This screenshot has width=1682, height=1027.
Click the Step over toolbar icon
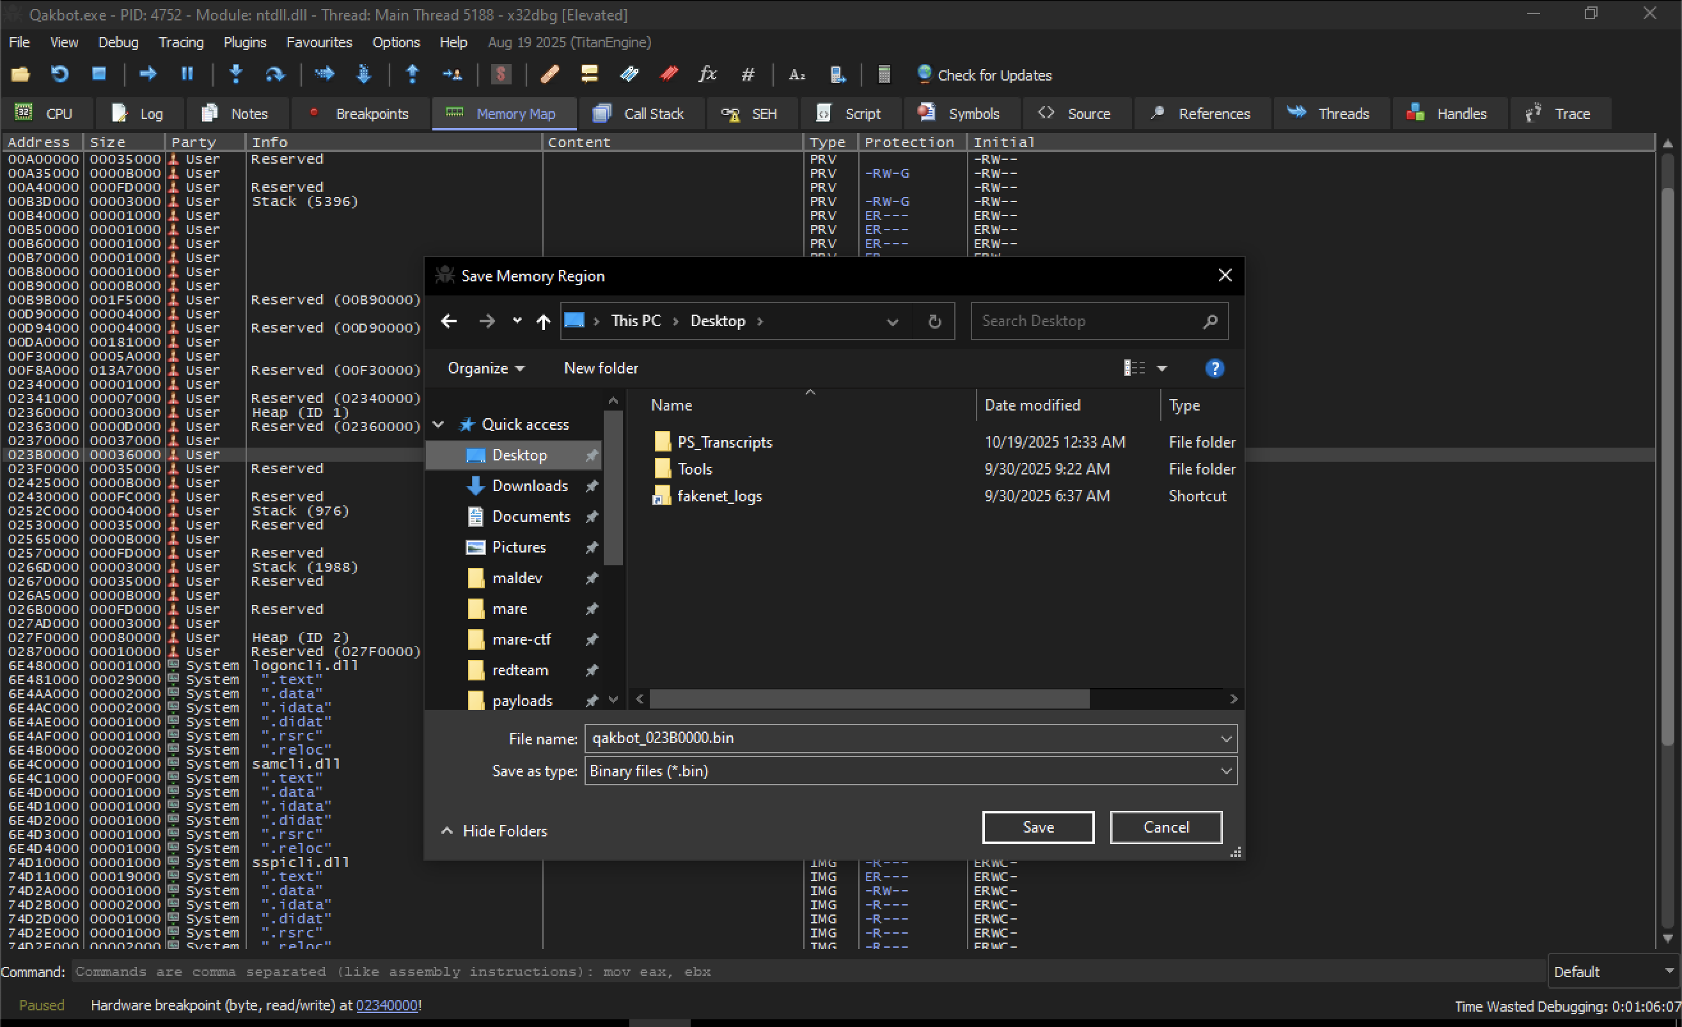pyautogui.click(x=275, y=74)
